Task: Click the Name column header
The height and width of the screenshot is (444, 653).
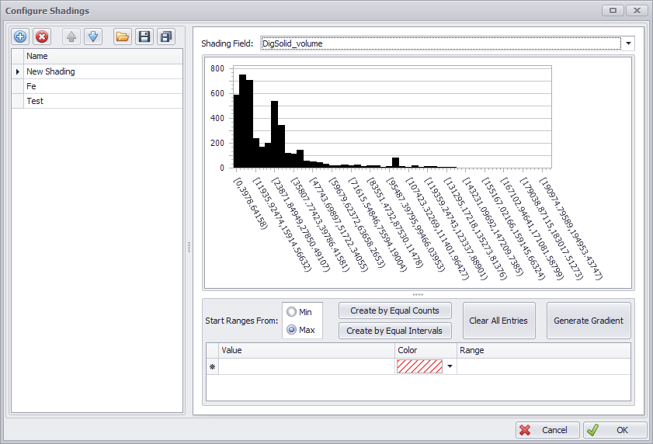Action: click(x=102, y=56)
